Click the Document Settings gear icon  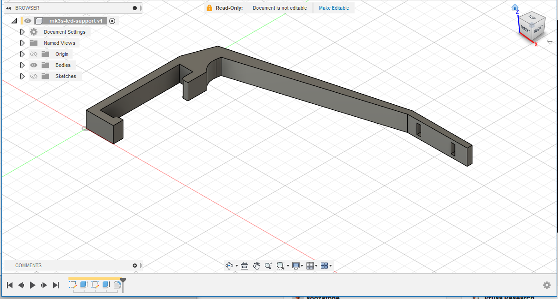(x=34, y=32)
